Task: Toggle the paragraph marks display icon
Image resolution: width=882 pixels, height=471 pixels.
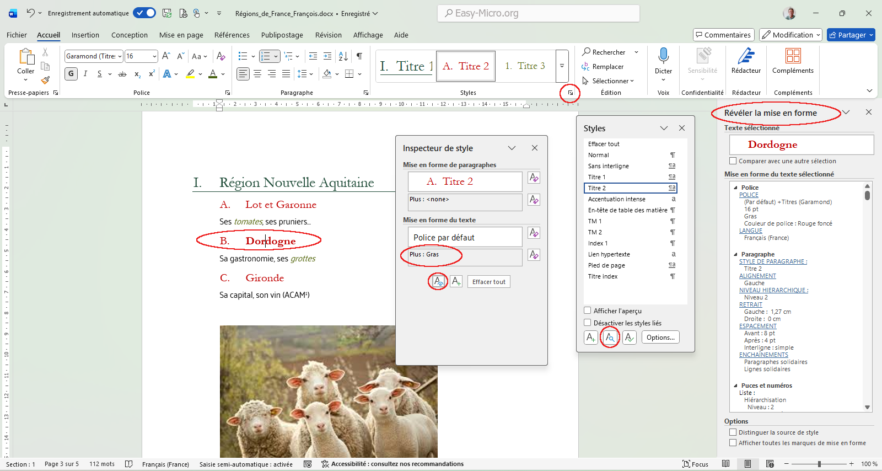Action: [359, 56]
